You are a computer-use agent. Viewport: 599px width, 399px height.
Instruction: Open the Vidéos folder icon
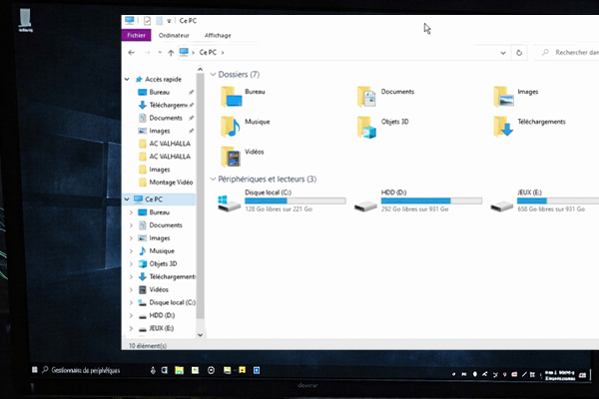pos(232,156)
